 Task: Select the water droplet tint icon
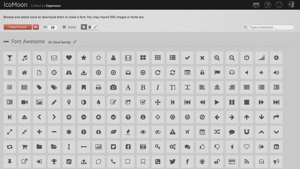[x=98, y=102]
